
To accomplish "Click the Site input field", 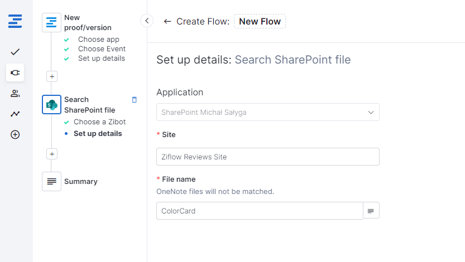I will [268, 157].
